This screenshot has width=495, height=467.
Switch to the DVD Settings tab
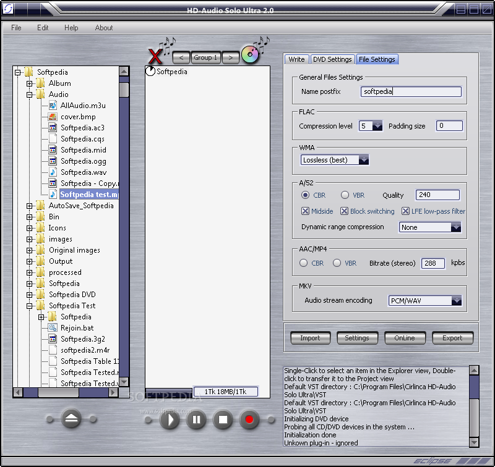(332, 59)
